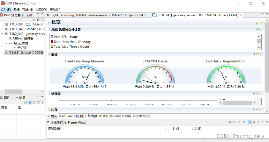The image size is (269, 142).
Task: Expand the [11.0.5] Eclipse (13904) node
Action: 2,53
